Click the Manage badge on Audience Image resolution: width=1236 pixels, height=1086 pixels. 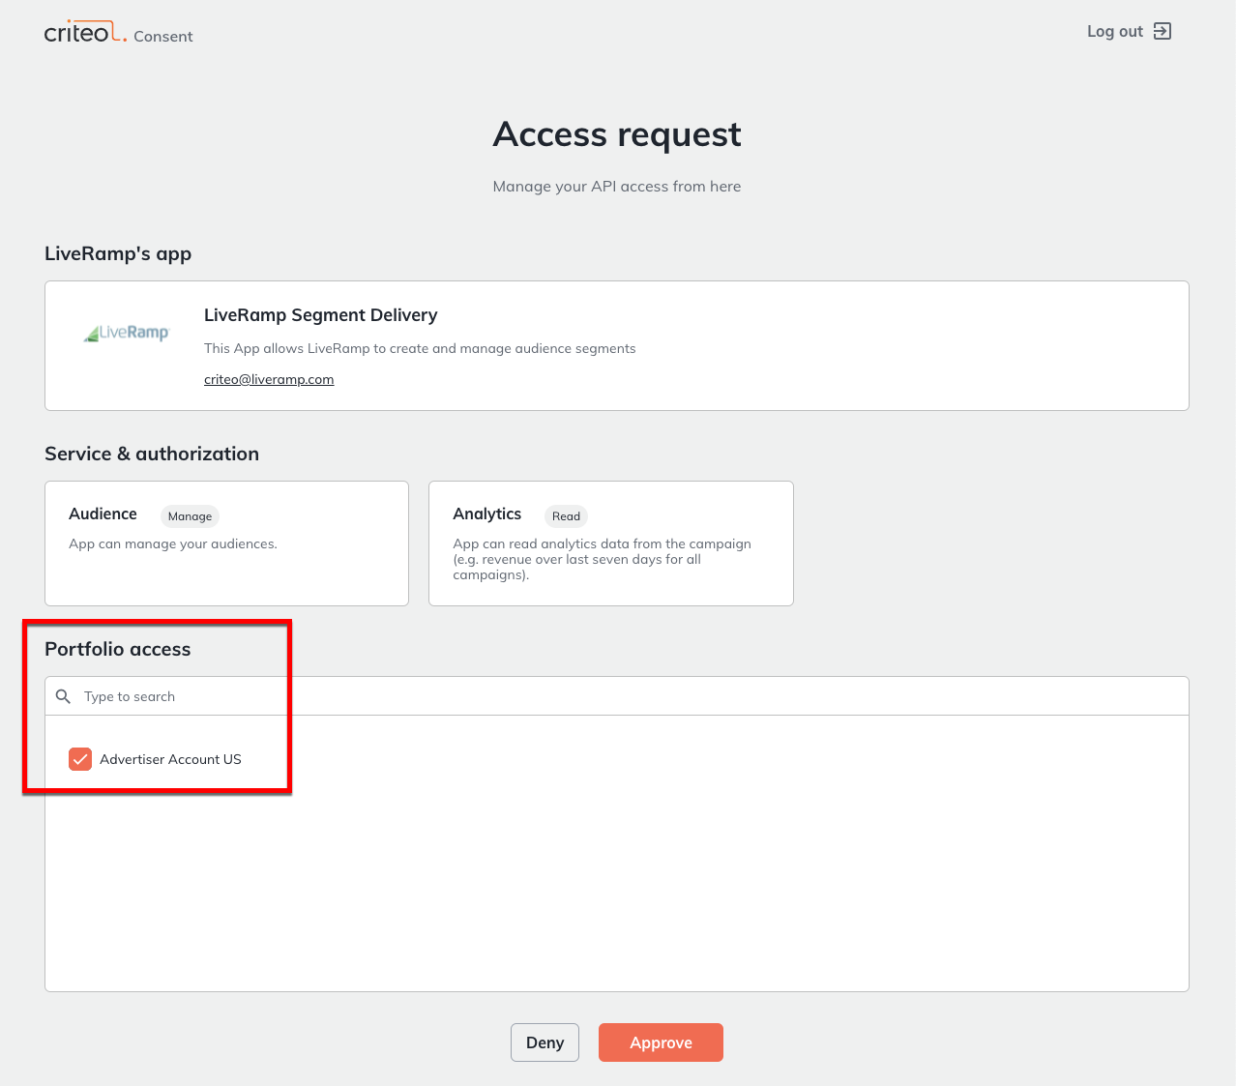190,516
